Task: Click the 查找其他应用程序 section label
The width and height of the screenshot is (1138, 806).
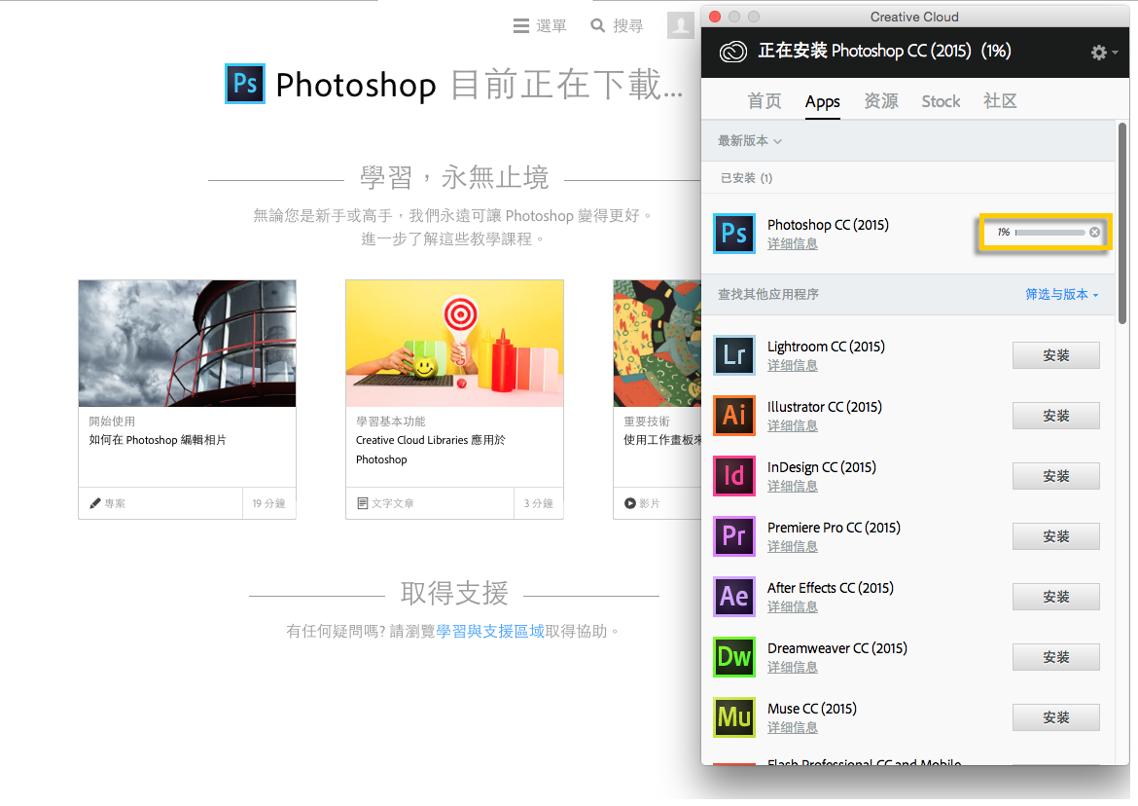Action: [767, 294]
